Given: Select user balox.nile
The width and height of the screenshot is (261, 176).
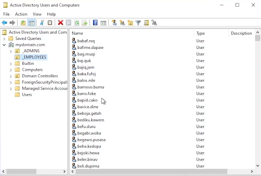Looking at the screenshot, I should (86, 81).
